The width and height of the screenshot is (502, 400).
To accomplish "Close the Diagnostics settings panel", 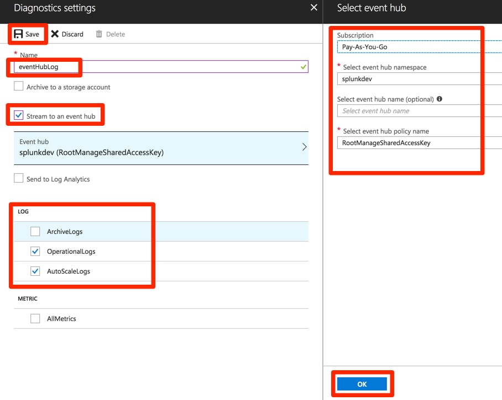I will click(314, 7).
